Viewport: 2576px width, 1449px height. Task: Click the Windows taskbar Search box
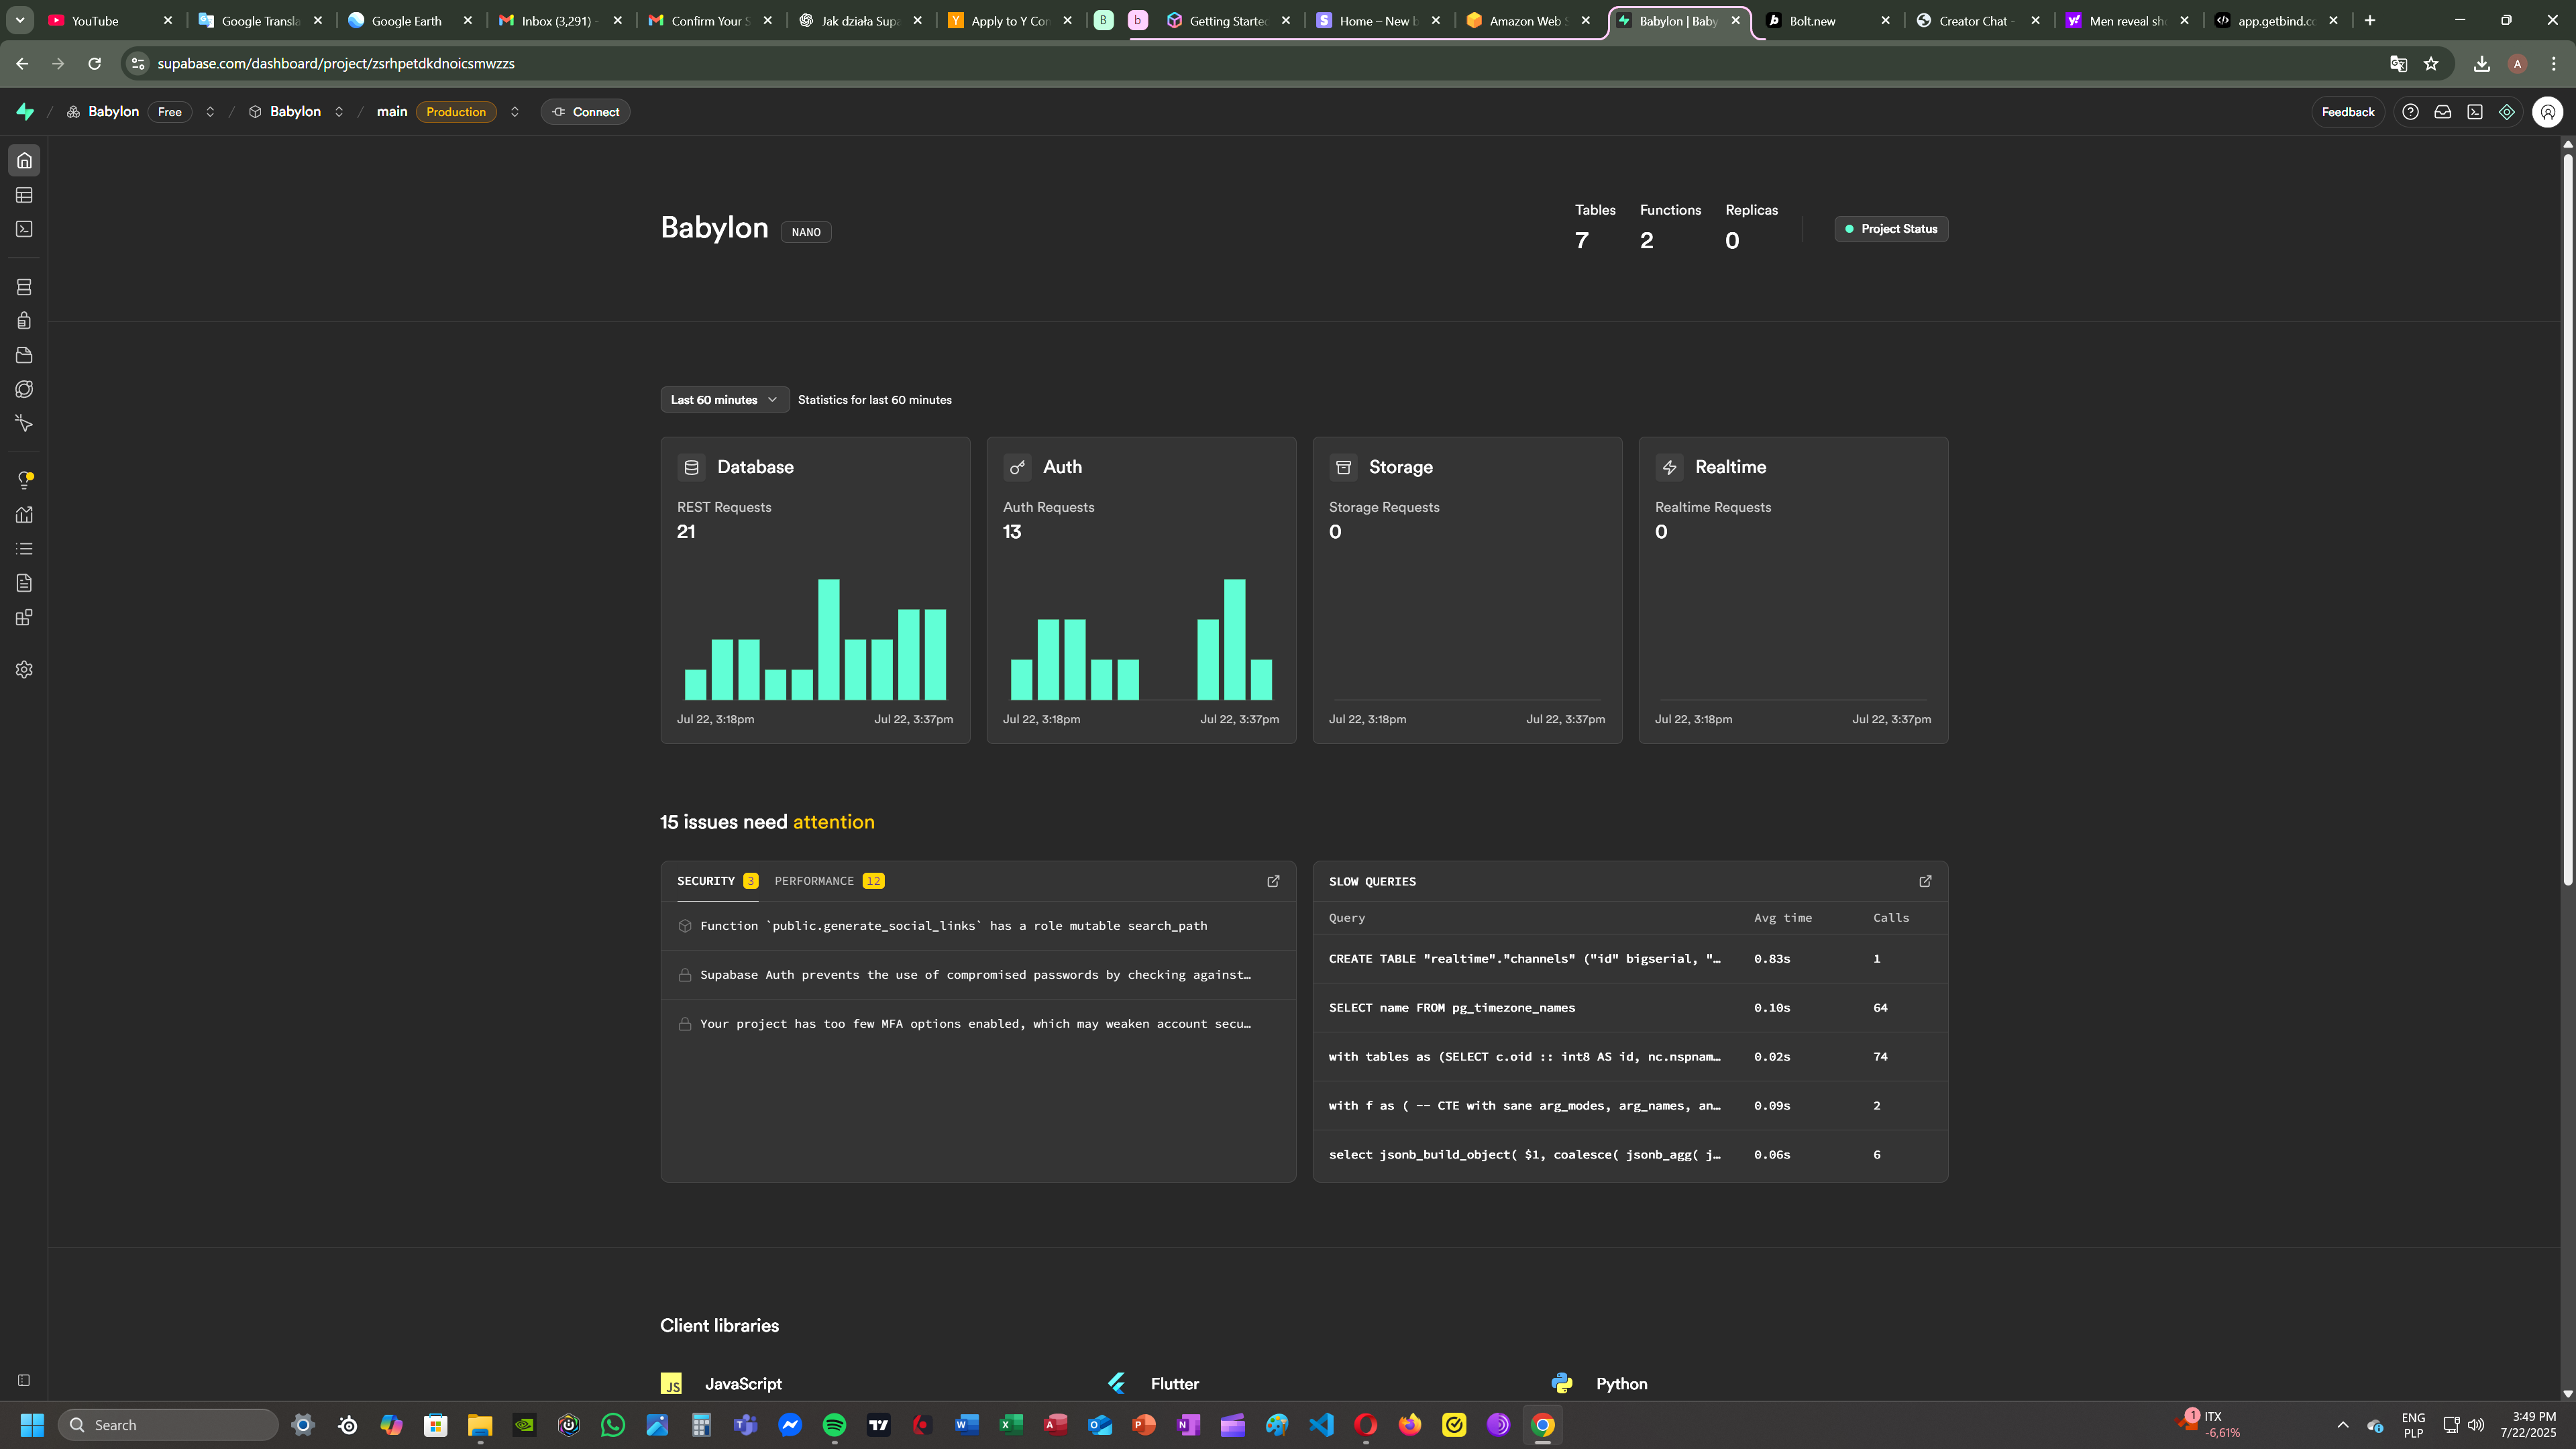tap(168, 1425)
